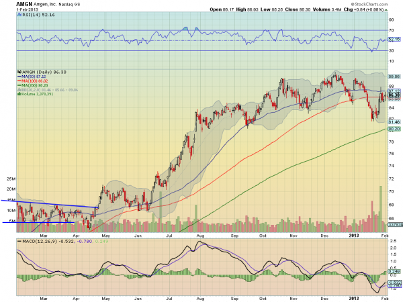
Task: Click the MA(200) 80.20 legend entry
Action: point(34,85)
